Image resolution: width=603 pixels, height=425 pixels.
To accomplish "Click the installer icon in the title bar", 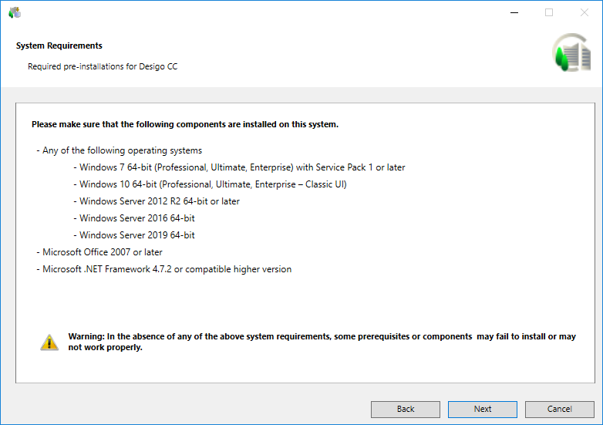I will coord(15,12).
